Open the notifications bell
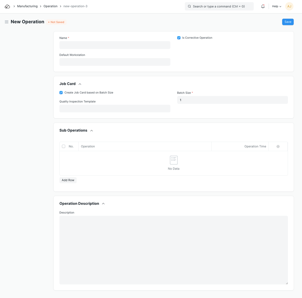This screenshot has height=298, width=302. pyautogui.click(x=263, y=6)
